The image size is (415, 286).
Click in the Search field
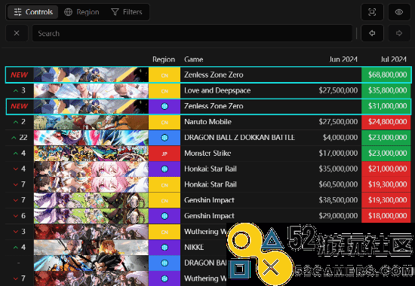192,33
